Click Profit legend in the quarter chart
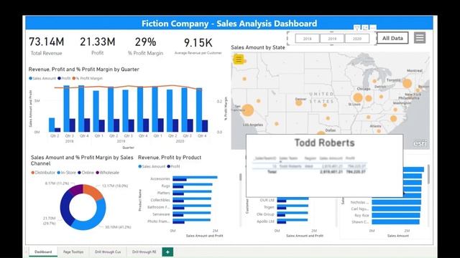Screen dimensions: 460x258 [x=64, y=78]
